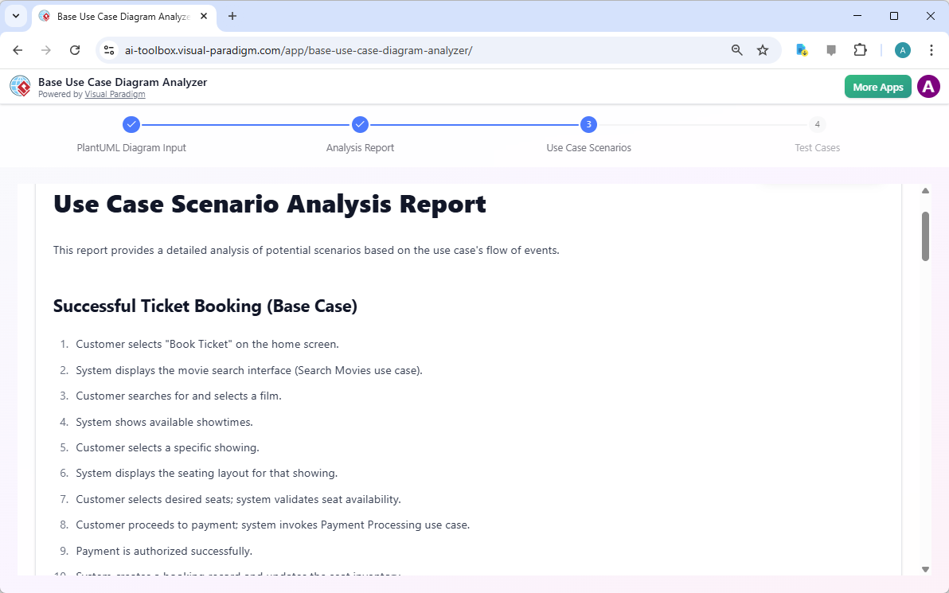Click inside the address bar
The height and width of the screenshot is (593, 949).
tap(398, 49)
